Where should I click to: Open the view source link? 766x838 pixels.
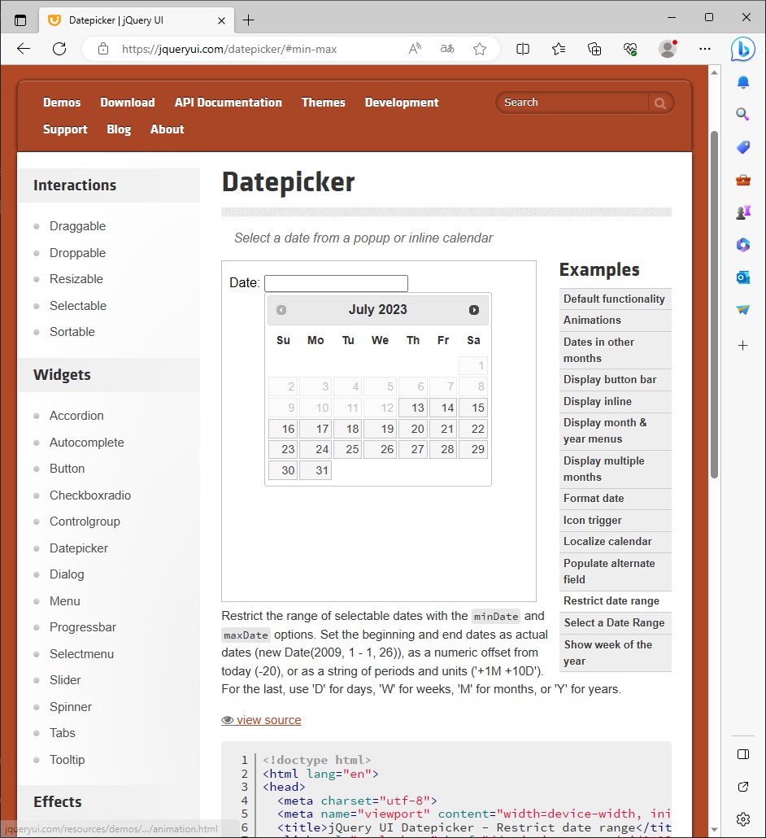pos(261,720)
